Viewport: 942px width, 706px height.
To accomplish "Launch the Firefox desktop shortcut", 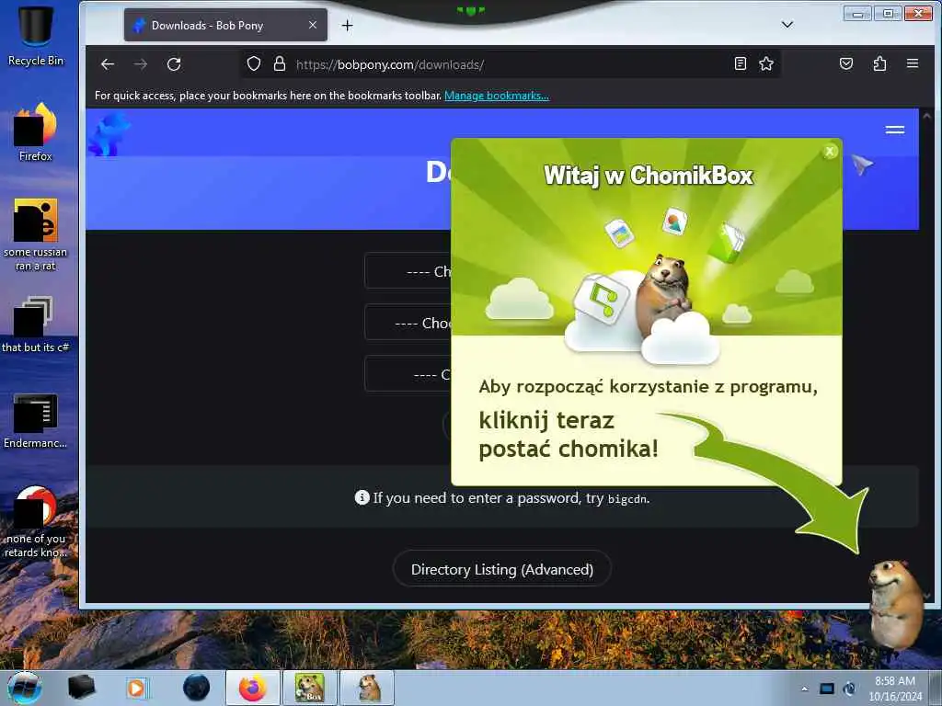I will click(x=36, y=132).
